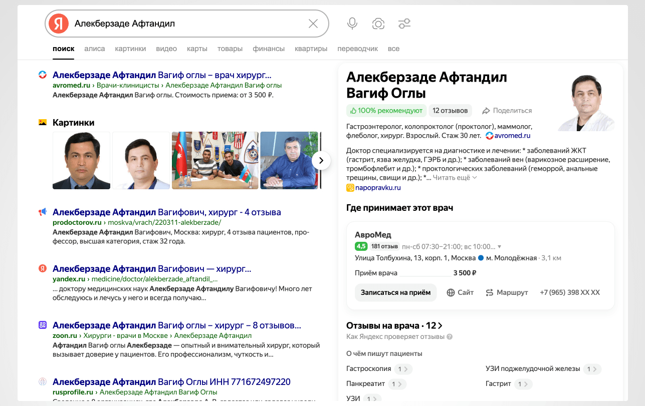Switch to the картинки tab
The height and width of the screenshot is (406, 645).
(130, 49)
